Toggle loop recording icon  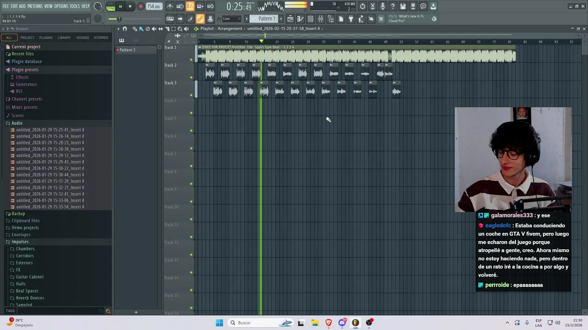pyautogui.click(x=210, y=6)
